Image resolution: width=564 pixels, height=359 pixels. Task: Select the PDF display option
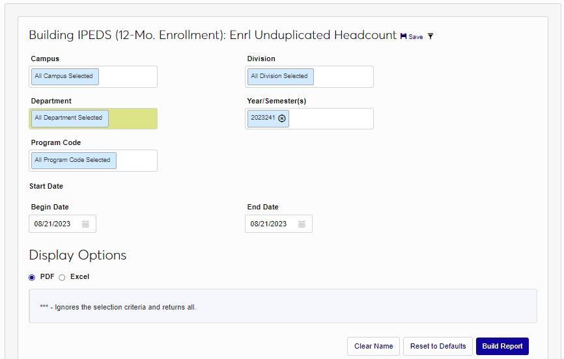point(32,277)
